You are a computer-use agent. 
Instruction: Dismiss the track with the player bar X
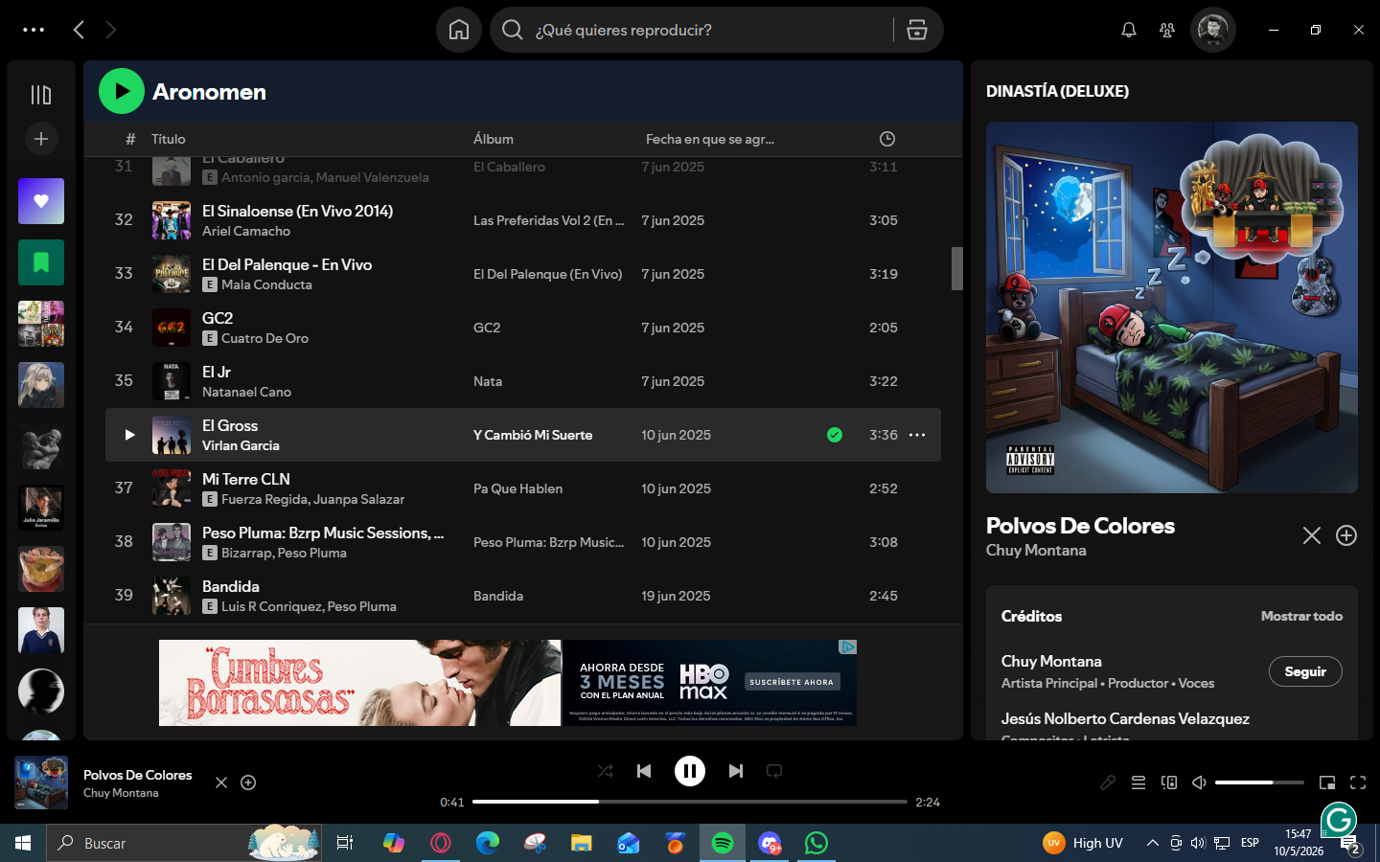(x=221, y=783)
